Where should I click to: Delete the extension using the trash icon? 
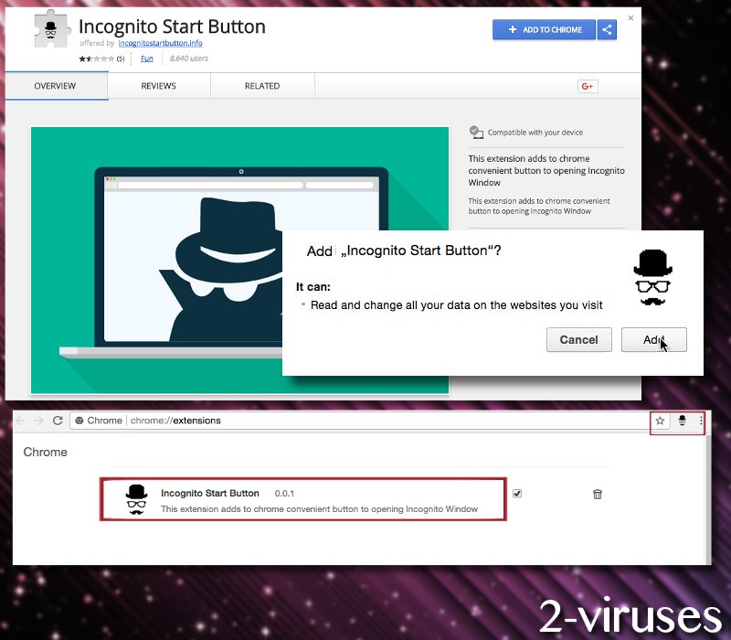(597, 494)
